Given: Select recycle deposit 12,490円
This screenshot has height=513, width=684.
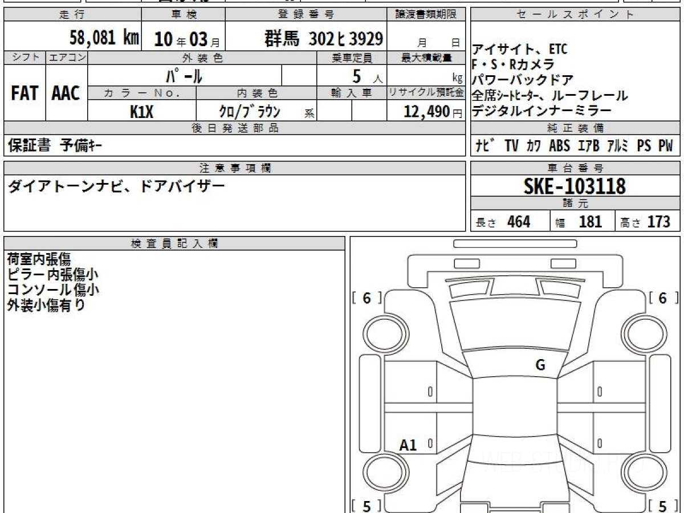Looking at the screenshot, I should (433, 112).
